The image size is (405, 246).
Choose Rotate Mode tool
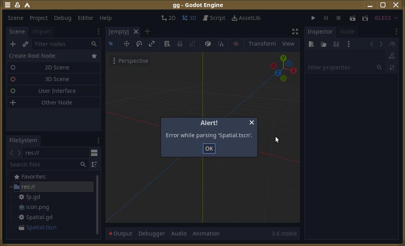tap(139, 44)
